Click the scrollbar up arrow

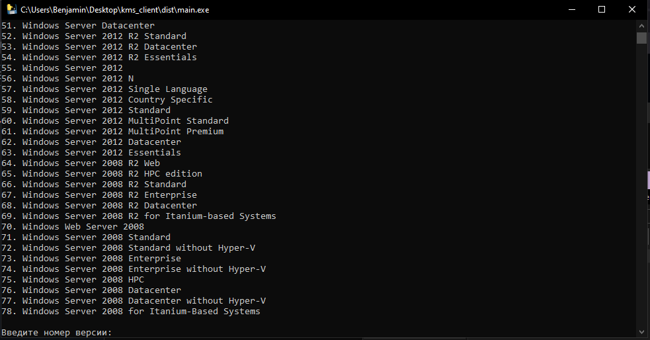point(641,26)
